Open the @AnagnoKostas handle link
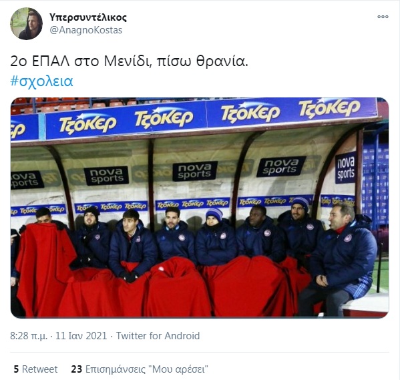 86,30
